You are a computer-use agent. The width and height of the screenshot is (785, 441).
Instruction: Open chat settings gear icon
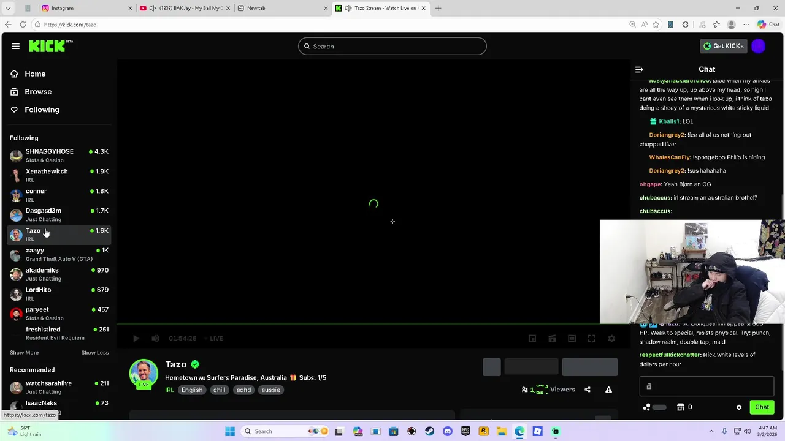pos(739,407)
